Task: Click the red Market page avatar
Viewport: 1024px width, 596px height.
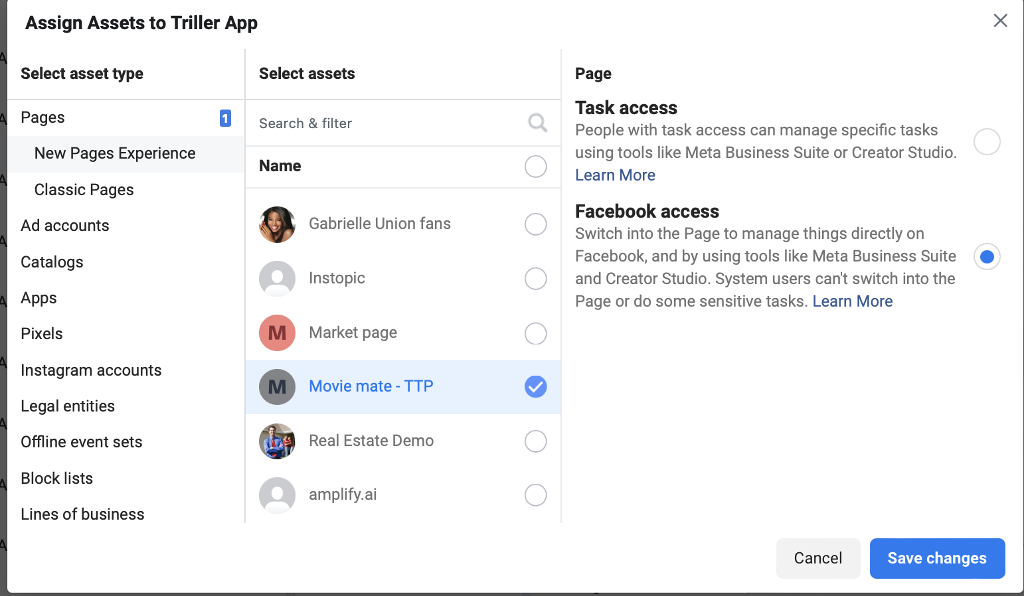Action: coord(277,333)
